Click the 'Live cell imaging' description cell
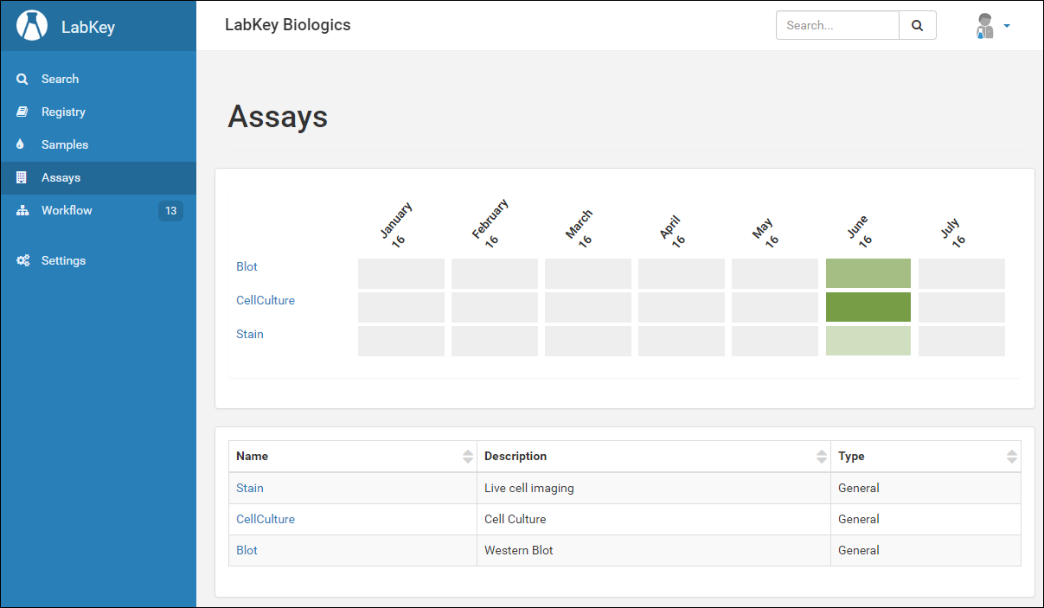The width and height of the screenshot is (1044, 608). coord(654,488)
